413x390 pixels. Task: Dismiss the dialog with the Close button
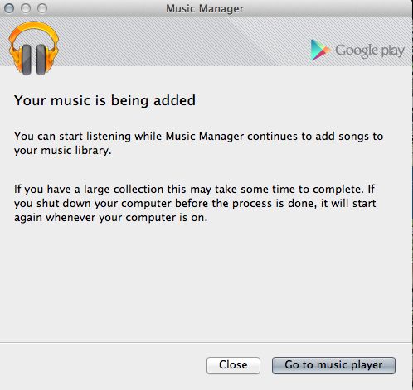point(233,365)
